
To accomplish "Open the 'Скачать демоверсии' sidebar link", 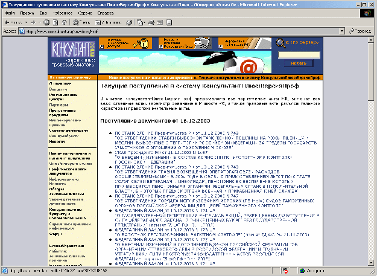I will pyautogui.click(x=69, y=130).
